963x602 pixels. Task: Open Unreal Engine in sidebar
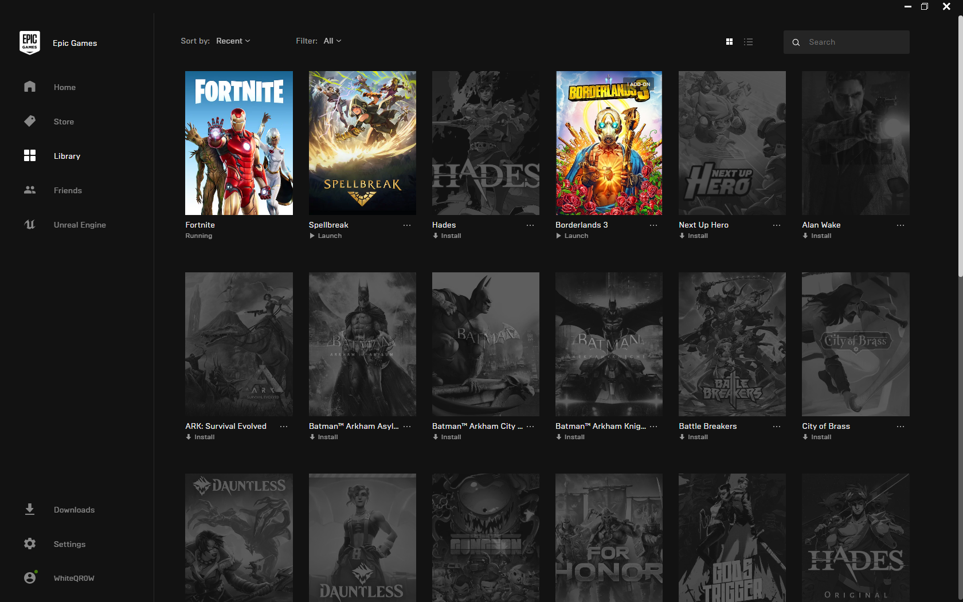[80, 225]
